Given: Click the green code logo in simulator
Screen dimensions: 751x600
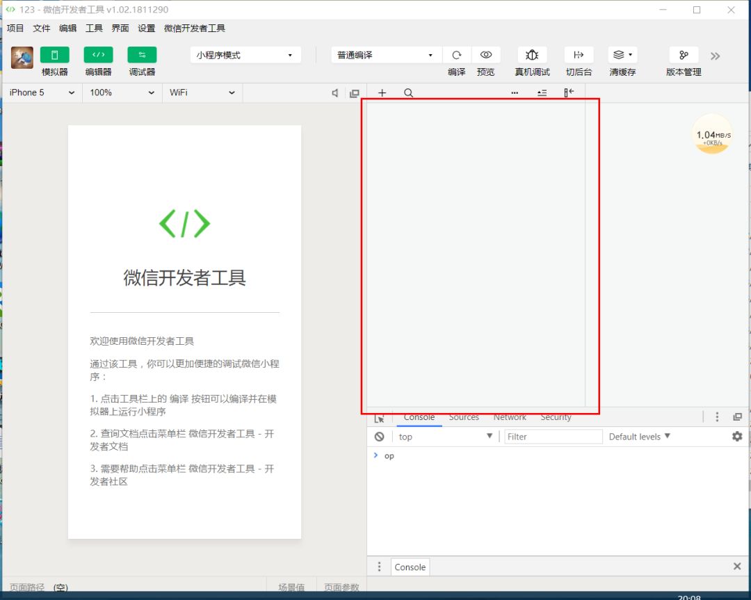Looking at the screenshot, I should click(184, 224).
